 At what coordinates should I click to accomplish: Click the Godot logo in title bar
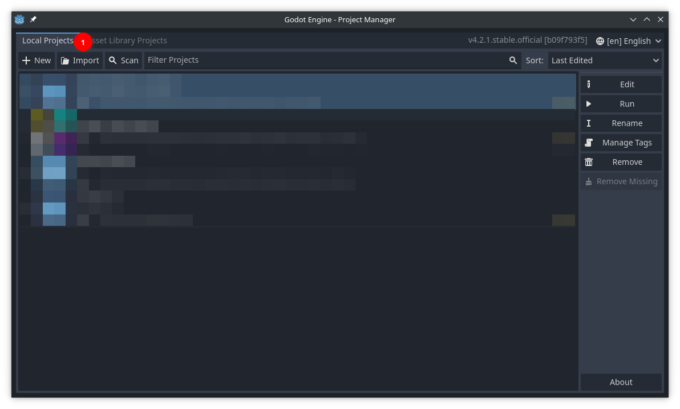pos(19,19)
